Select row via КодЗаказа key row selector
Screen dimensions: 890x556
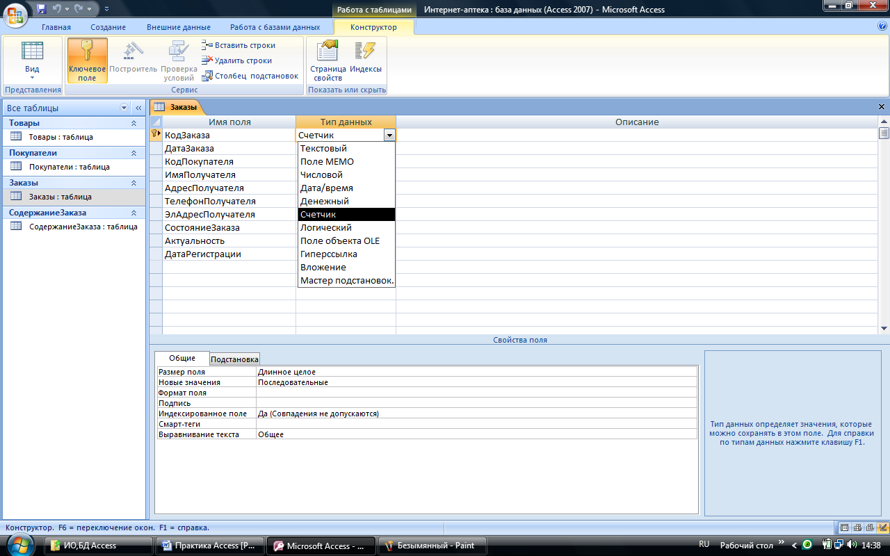coord(156,136)
